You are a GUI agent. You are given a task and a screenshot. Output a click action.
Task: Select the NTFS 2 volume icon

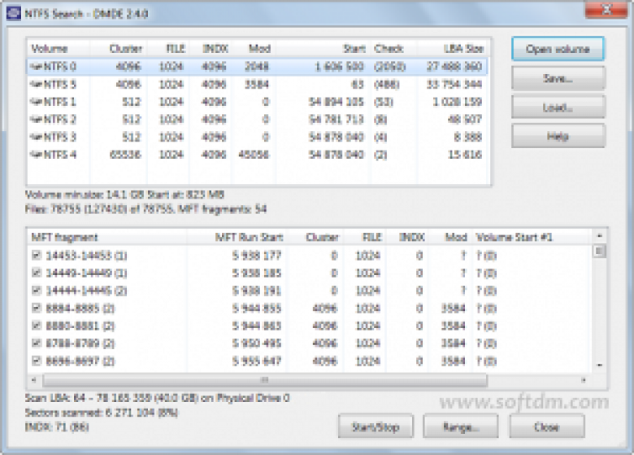(x=36, y=119)
